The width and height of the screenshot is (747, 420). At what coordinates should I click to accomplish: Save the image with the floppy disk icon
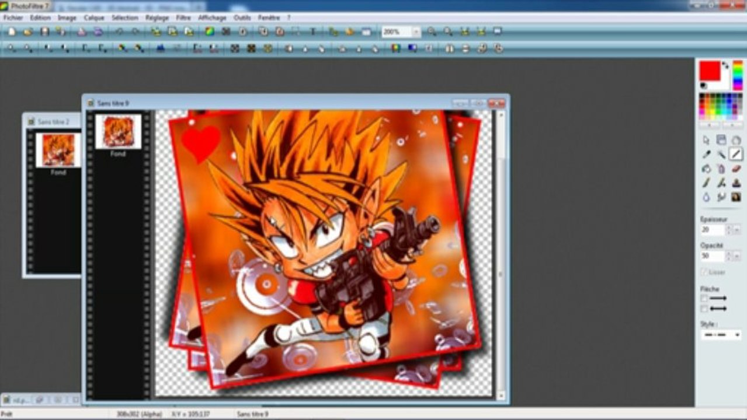44,32
